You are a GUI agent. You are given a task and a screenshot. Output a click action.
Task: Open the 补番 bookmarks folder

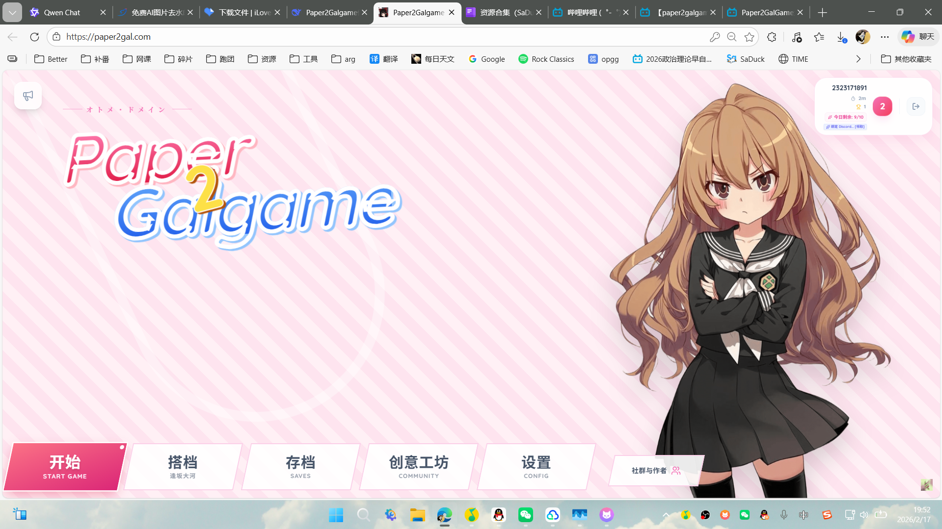(x=95, y=59)
